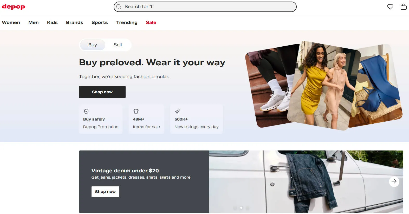The height and width of the screenshot is (214, 409).
Task: Select the middle carousel dot indicator
Action: tap(241, 208)
